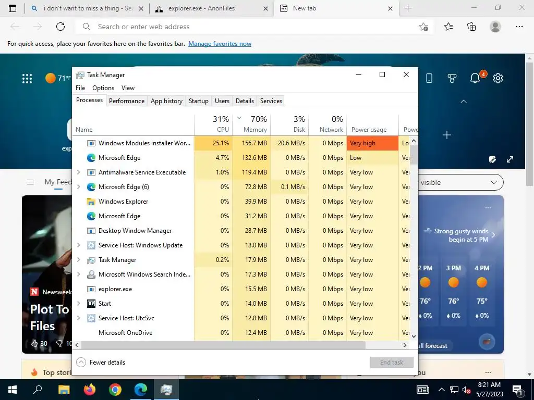Open File Explorer from the taskbar
Image resolution: width=534 pixels, height=400 pixels.
pyautogui.click(x=64, y=390)
